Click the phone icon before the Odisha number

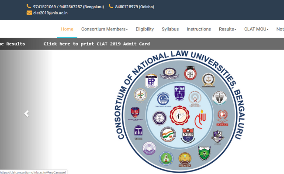click(x=111, y=7)
